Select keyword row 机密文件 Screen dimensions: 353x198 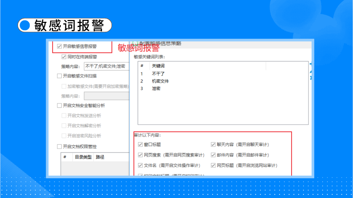point(223,81)
